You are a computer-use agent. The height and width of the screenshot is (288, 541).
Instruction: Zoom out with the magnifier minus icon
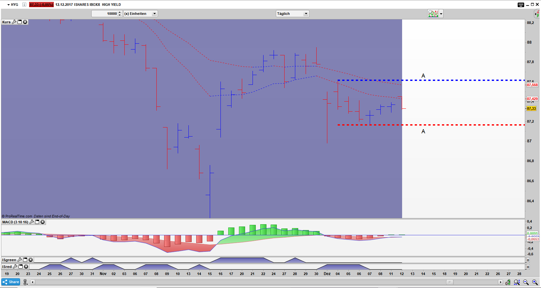pyautogui.click(x=526, y=282)
